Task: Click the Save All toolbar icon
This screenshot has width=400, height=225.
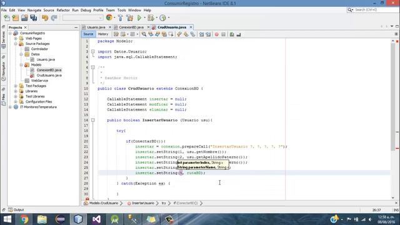Action: click(x=33, y=18)
